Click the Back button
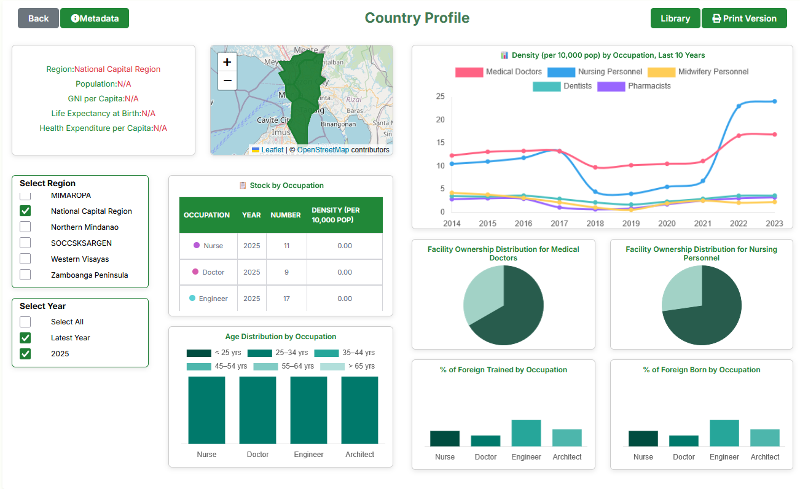Screen dimensions: 800x489 (x=38, y=18)
